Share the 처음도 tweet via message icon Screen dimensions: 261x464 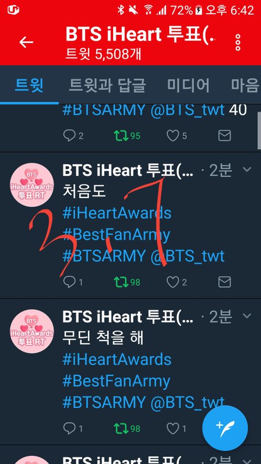[x=225, y=282]
